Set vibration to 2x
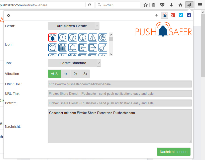Screen dimensions: 205x160 75,74
